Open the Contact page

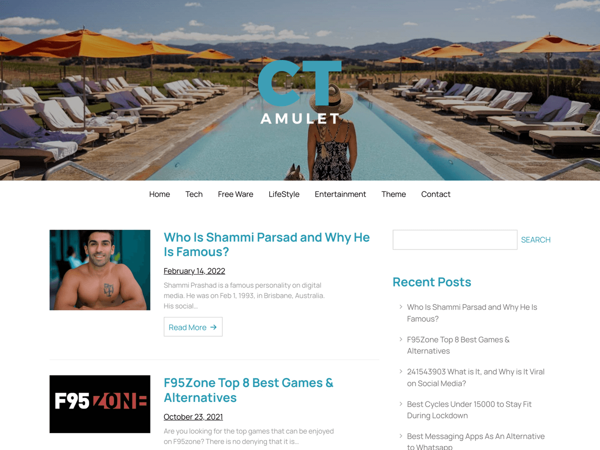click(435, 194)
